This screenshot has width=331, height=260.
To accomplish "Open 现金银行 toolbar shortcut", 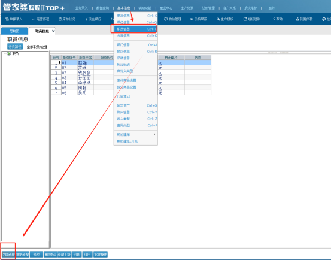I will (93, 19).
